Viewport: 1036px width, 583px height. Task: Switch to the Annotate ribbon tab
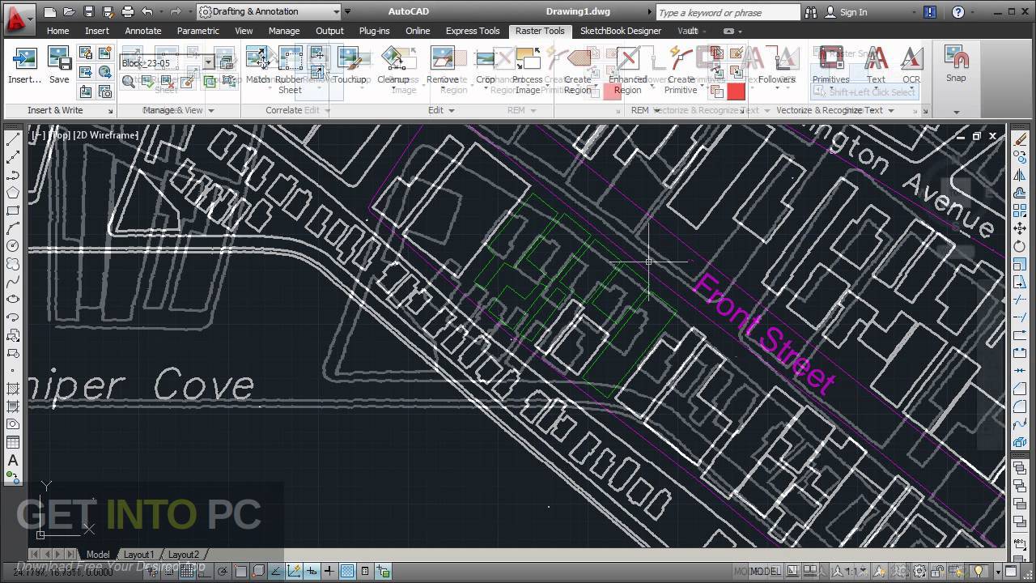click(143, 31)
